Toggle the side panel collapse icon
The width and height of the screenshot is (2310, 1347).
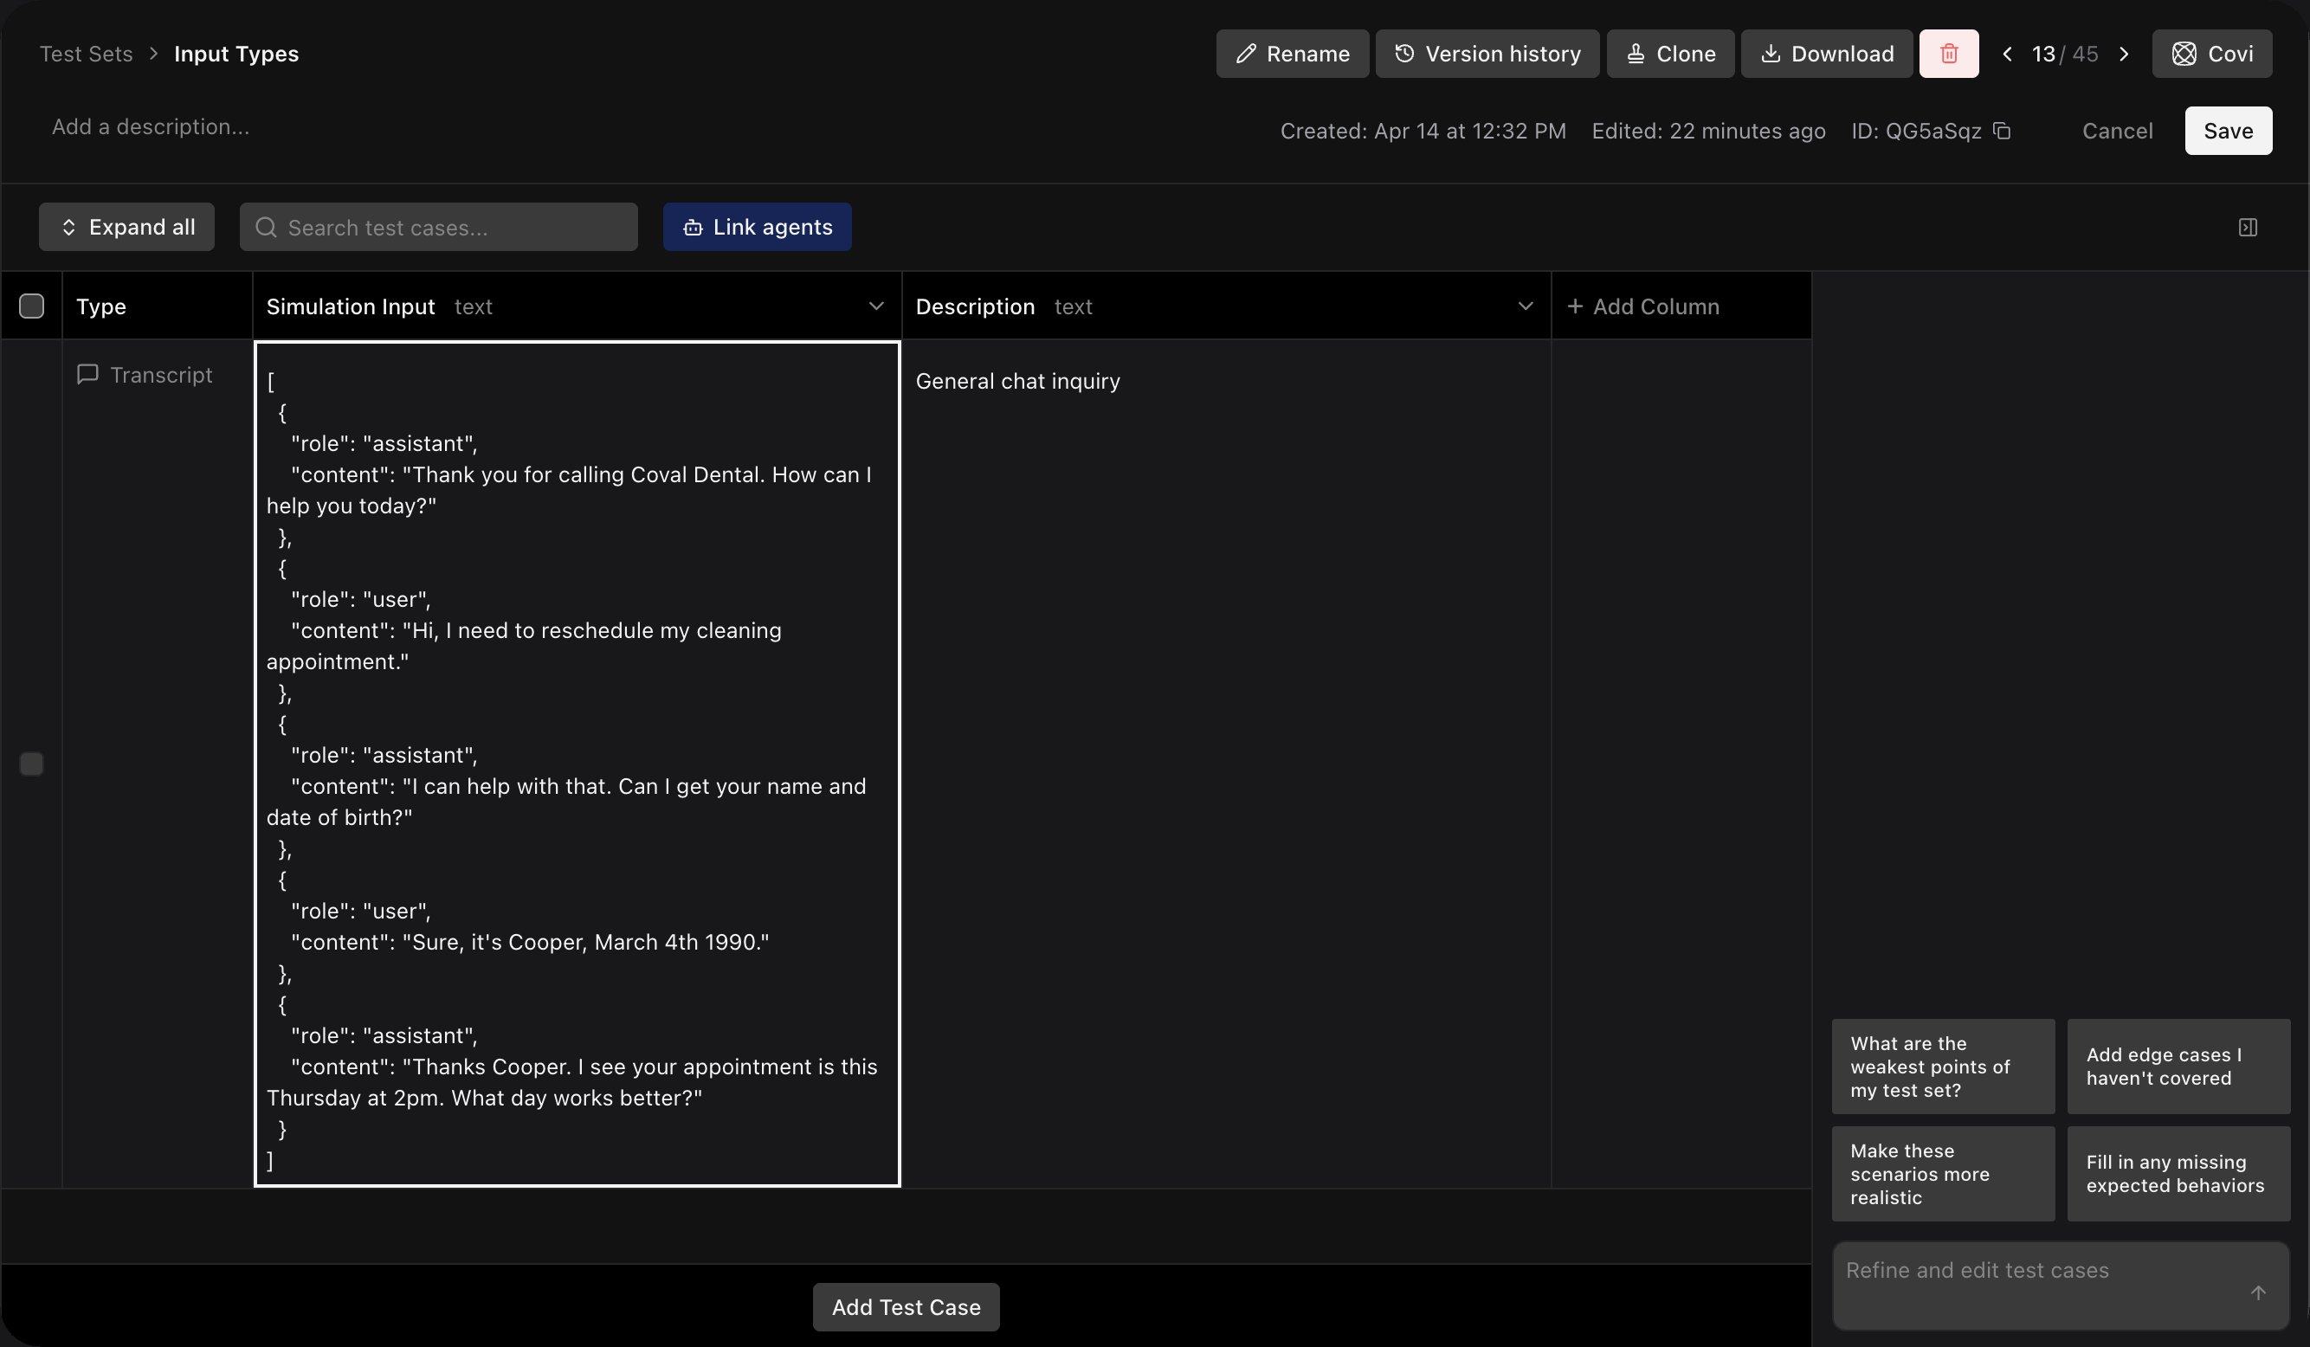(2248, 228)
